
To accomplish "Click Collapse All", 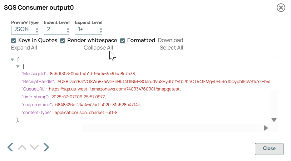I will (98, 48).
